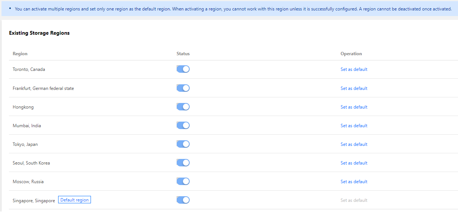Screen dimensions: 458x216
Task: Toggle the Singapore region status switch
Action: (183, 200)
